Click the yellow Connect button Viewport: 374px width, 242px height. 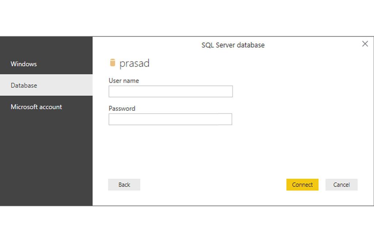tap(302, 185)
